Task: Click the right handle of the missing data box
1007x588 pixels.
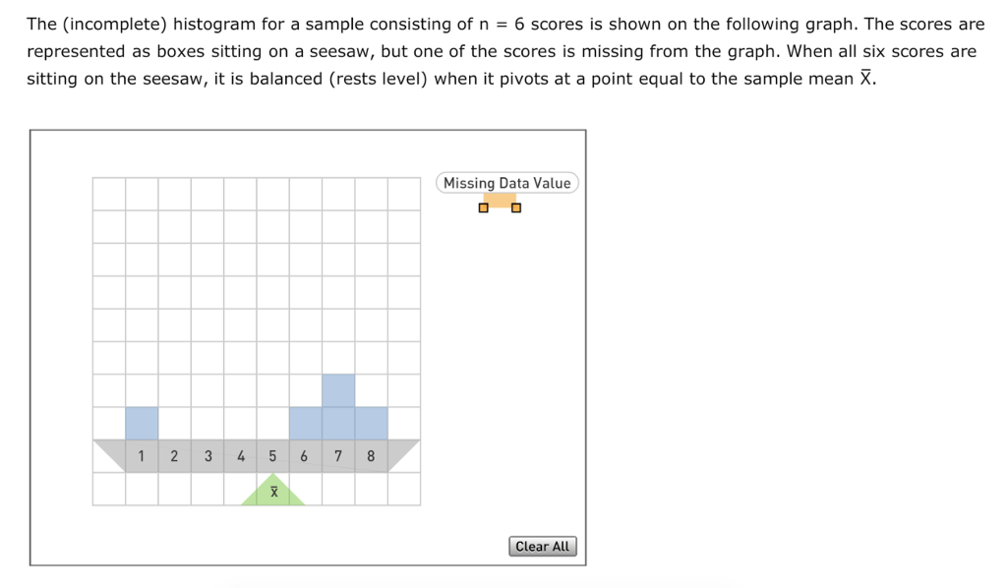Action: click(x=515, y=207)
